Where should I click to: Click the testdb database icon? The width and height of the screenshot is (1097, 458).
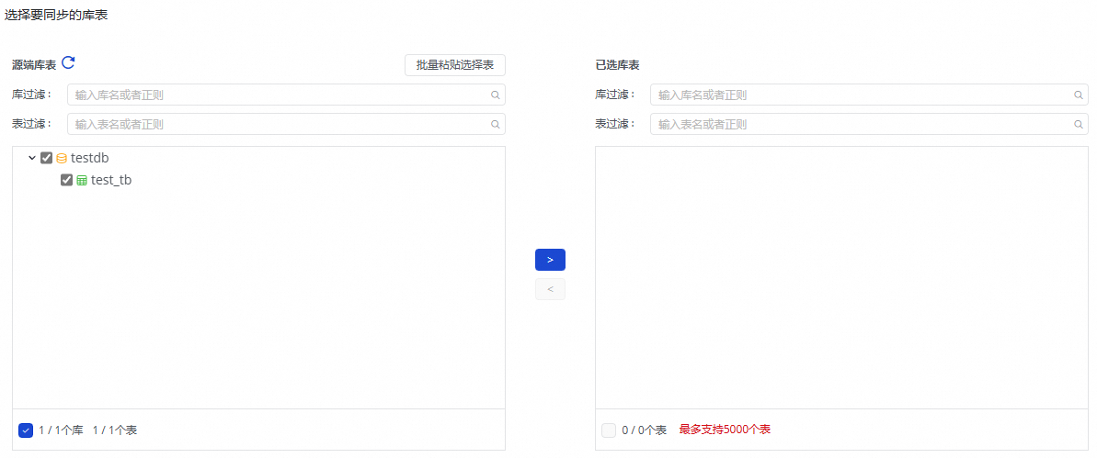[62, 159]
